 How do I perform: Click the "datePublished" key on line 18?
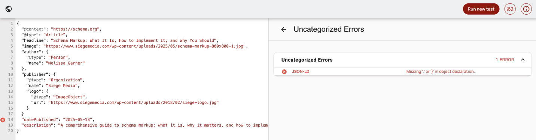click(x=39, y=119)
